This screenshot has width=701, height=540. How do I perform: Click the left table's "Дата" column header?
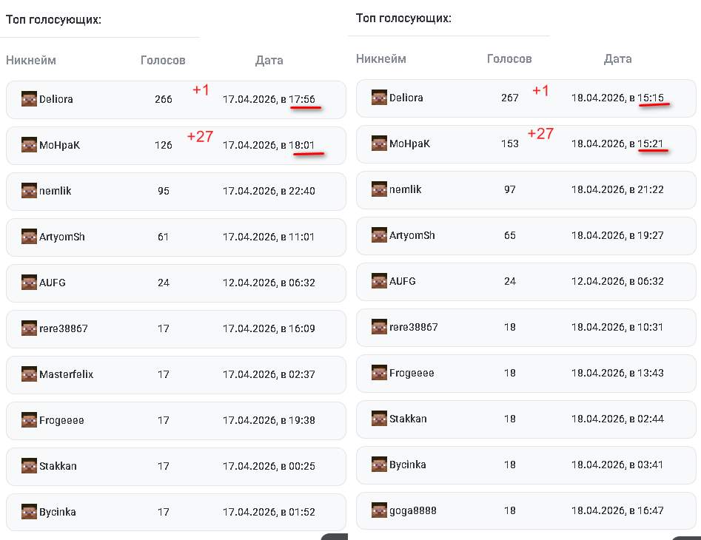269,60
